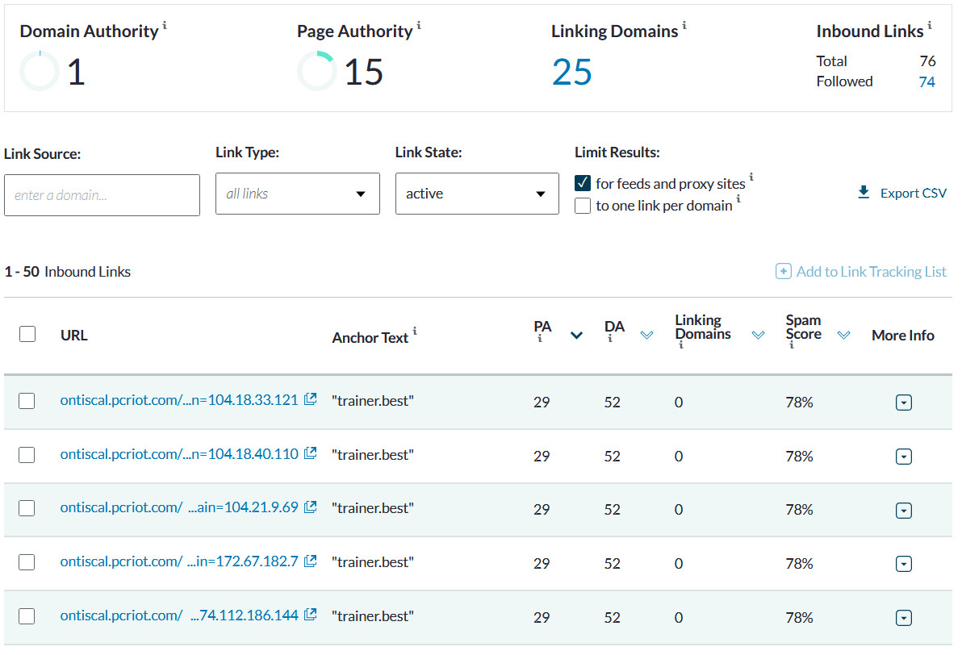
Task: Sort by Linking Domains column chevron
Action: click(759, 336)
